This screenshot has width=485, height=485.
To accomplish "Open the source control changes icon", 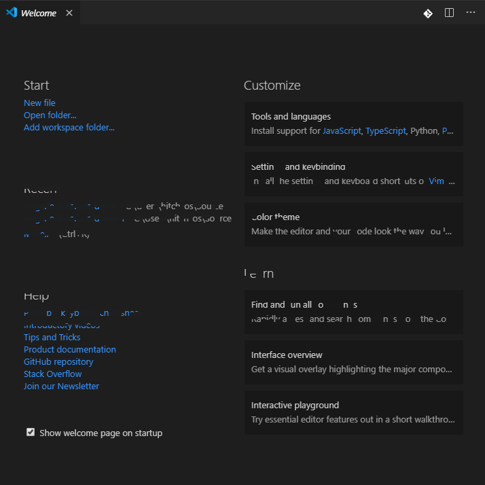I will [428, 14].
